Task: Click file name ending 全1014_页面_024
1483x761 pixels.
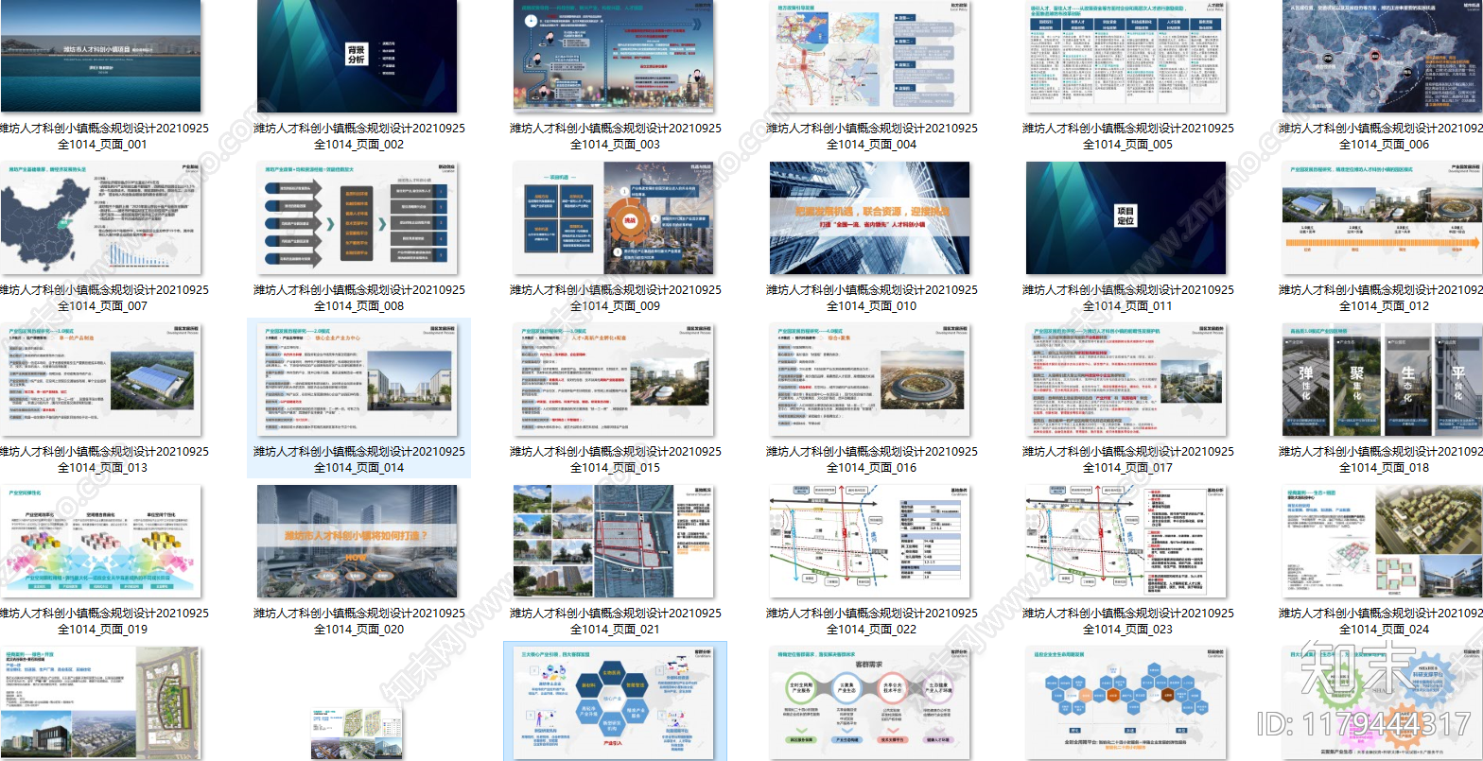Action: pyautogui.click(x=1381, y=621)
